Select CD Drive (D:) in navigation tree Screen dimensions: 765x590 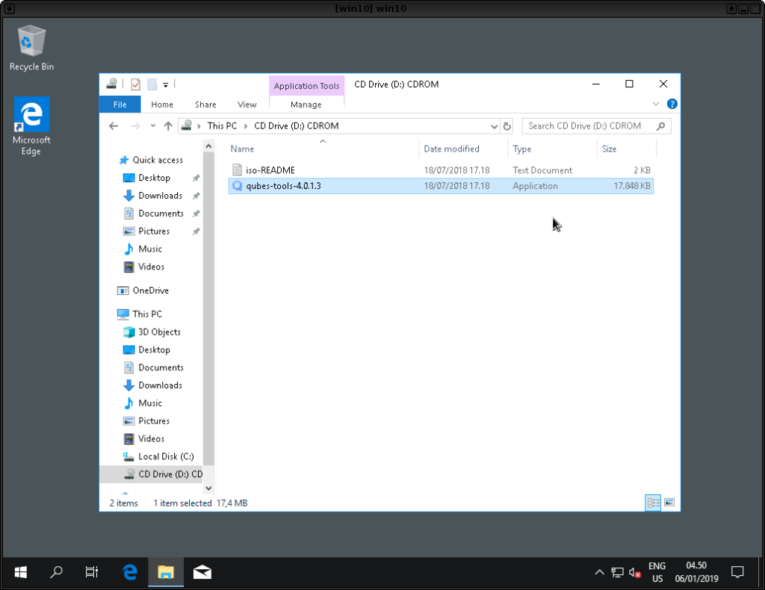[x=151, y=474]
